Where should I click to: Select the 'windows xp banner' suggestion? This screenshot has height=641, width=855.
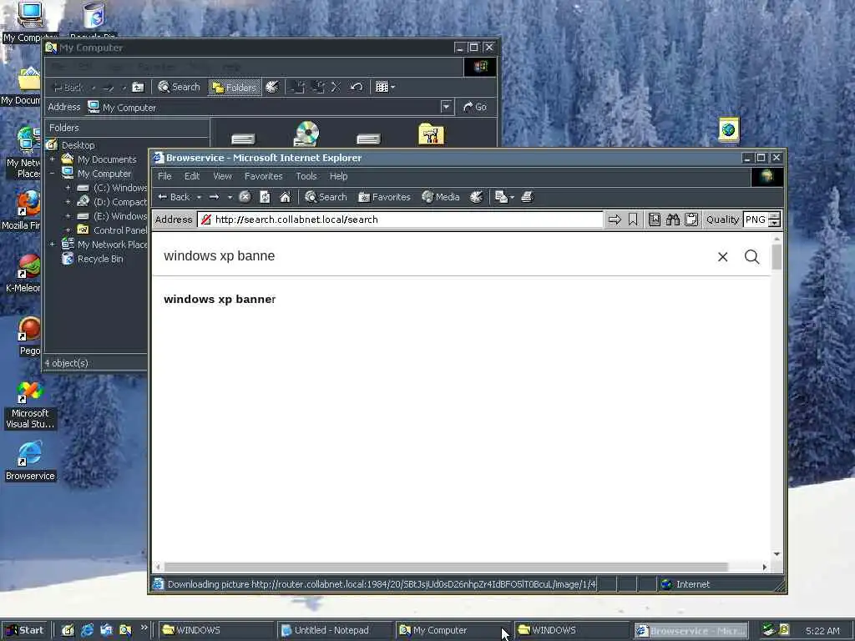tap(220, 300)
